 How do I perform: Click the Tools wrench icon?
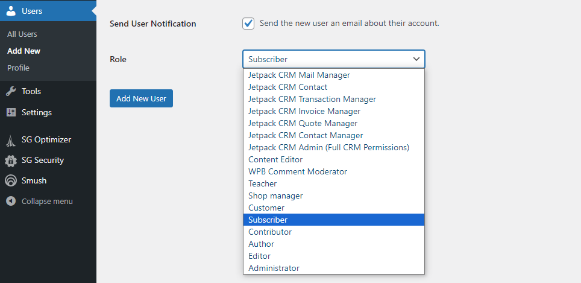11,91
